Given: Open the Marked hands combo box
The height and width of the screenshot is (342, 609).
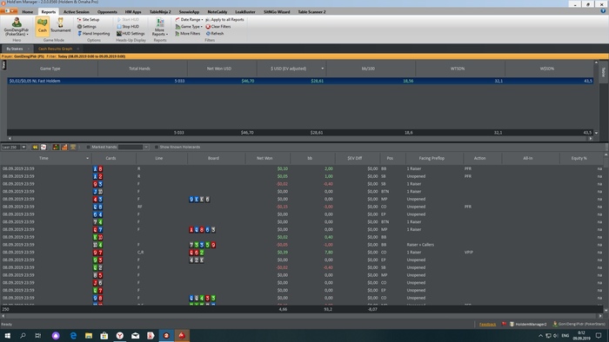Looking at the screenshot, I should (x=133, y=148).
